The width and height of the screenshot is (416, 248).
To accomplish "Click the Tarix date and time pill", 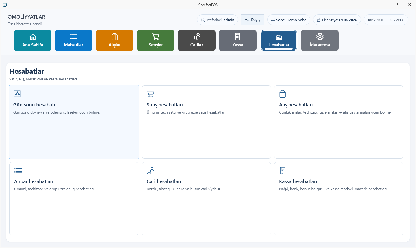I will pyautogui.click(x=386, y=20).
